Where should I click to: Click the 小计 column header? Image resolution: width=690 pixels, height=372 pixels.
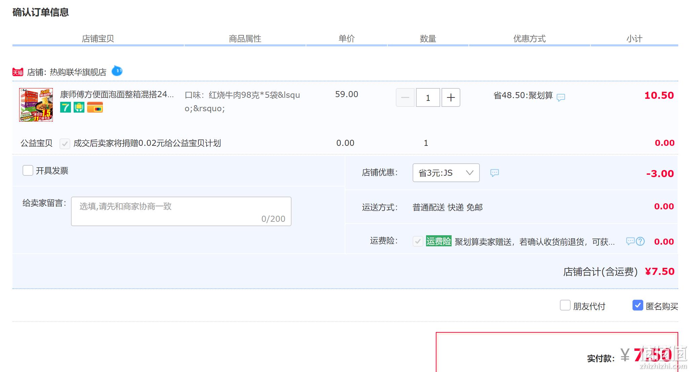tap(635, 39)
